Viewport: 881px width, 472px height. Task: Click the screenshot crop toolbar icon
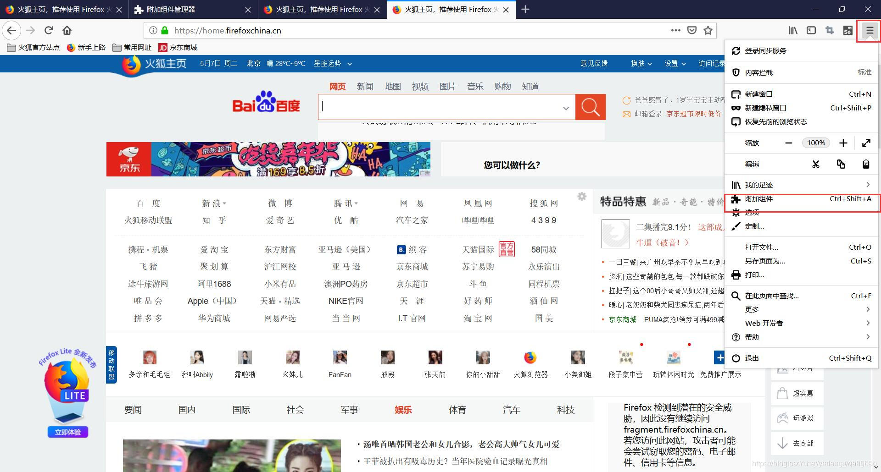pyautogui.click(x=830, y=30)
